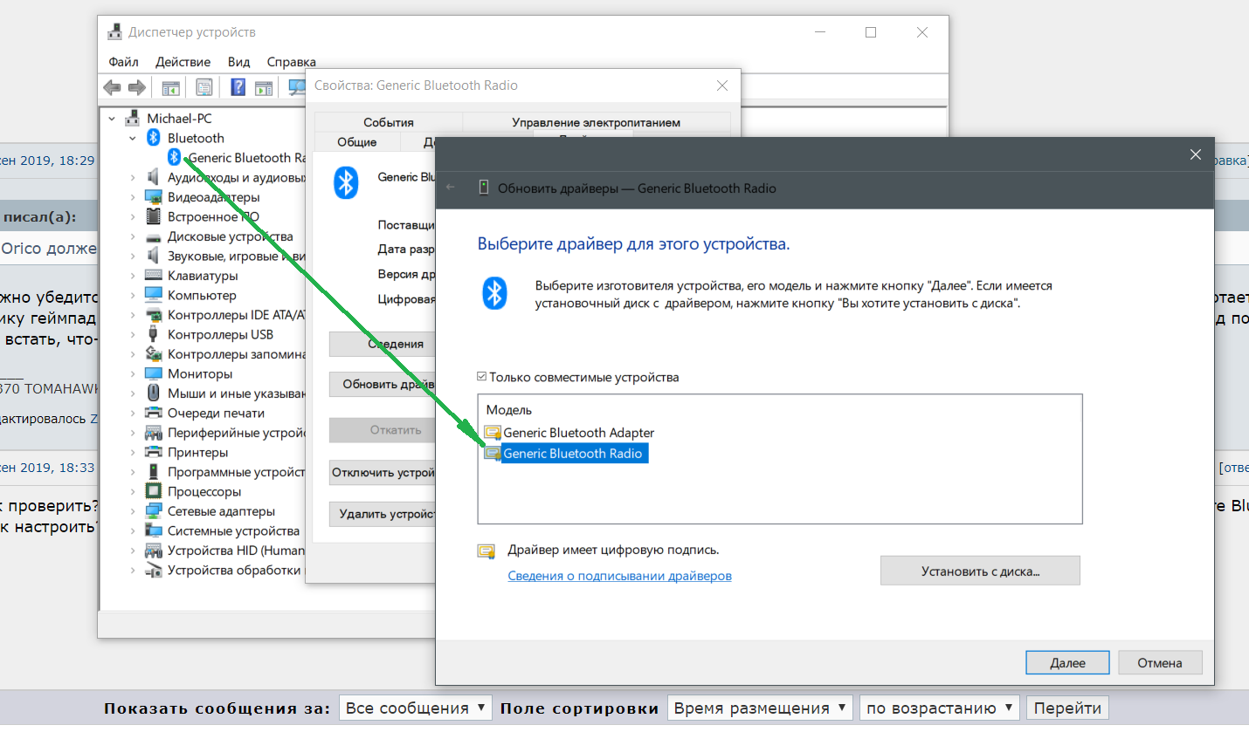Image resolution: width=1249 pixels, height=732 pixels.
Task: Click the Видеоадаптеры display adapter icon
Action: pos(154,197)
